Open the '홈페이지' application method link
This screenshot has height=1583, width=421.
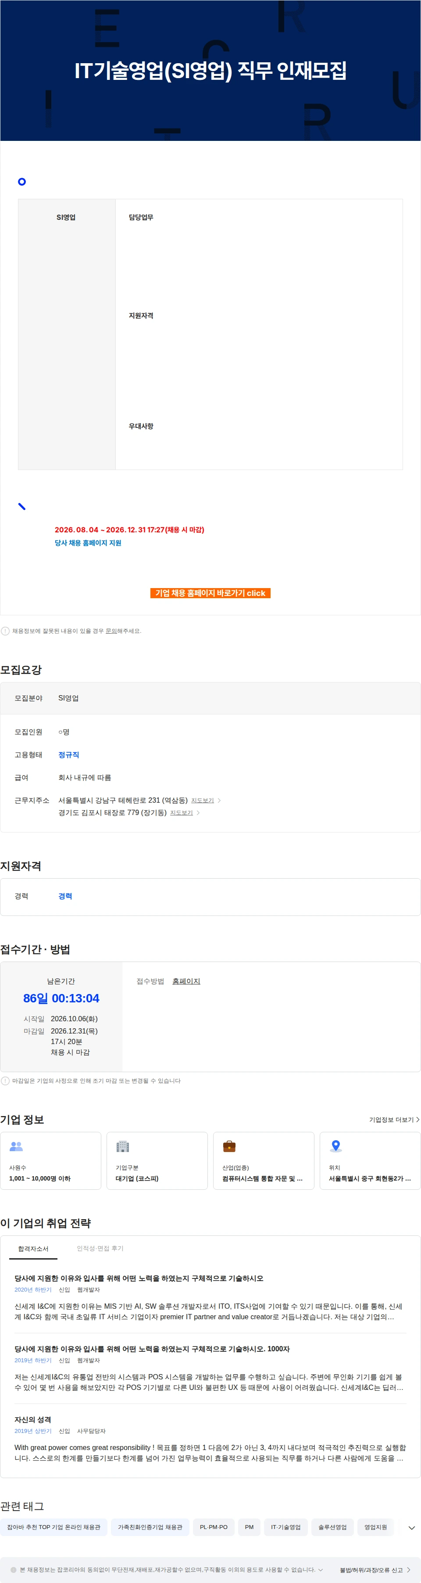[186, 981]
